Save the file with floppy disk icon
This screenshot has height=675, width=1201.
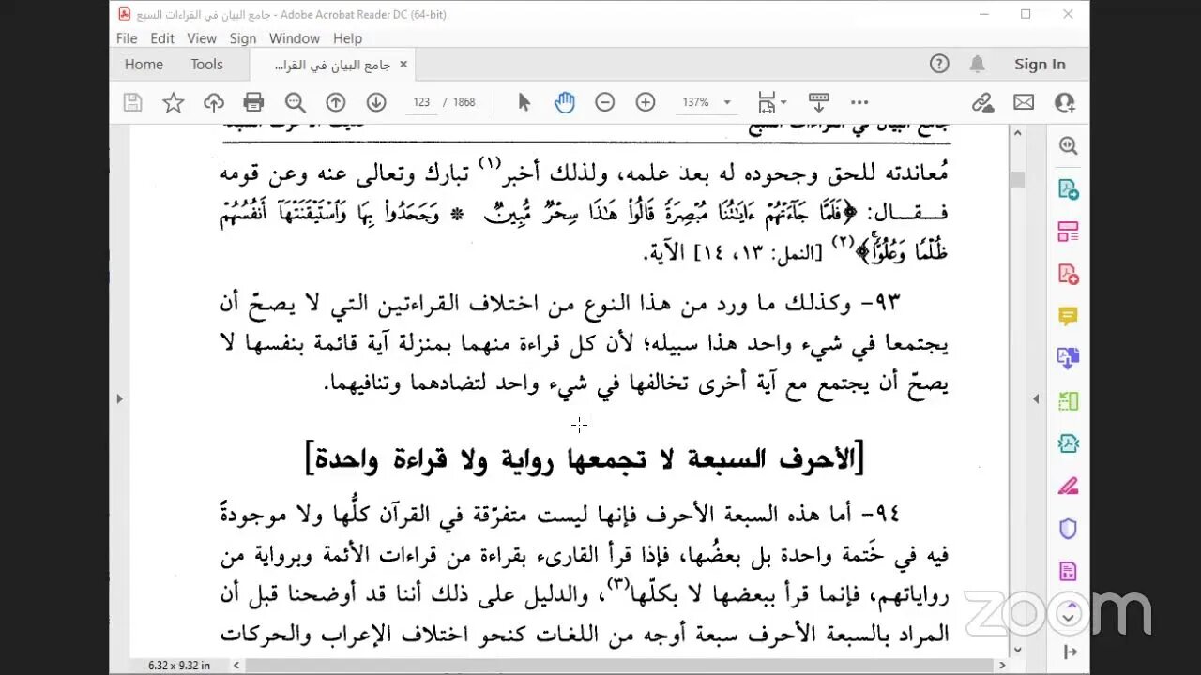(133, 102)
